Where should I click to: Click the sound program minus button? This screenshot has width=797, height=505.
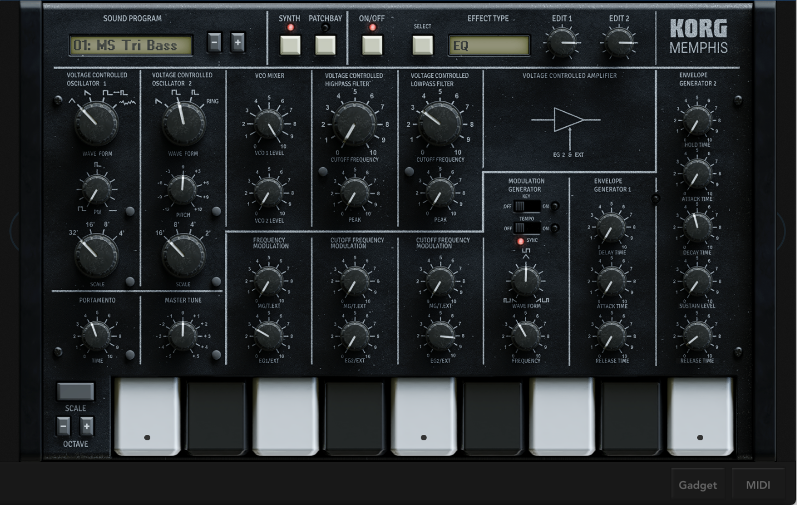pos(214,42)
